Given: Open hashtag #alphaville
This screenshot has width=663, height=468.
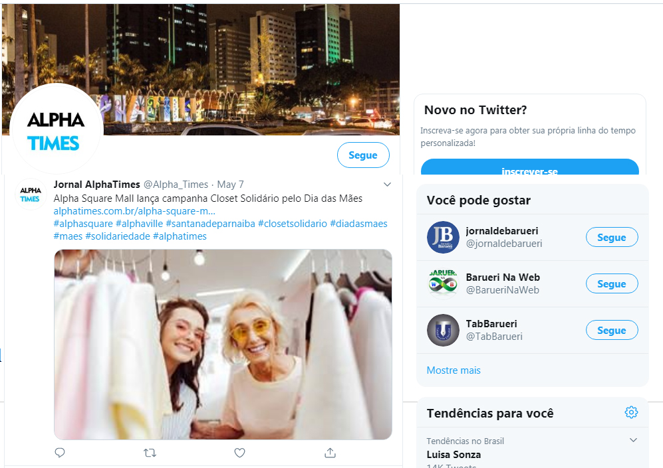Looking at the screenshot, I should click(x=139, y=224).
